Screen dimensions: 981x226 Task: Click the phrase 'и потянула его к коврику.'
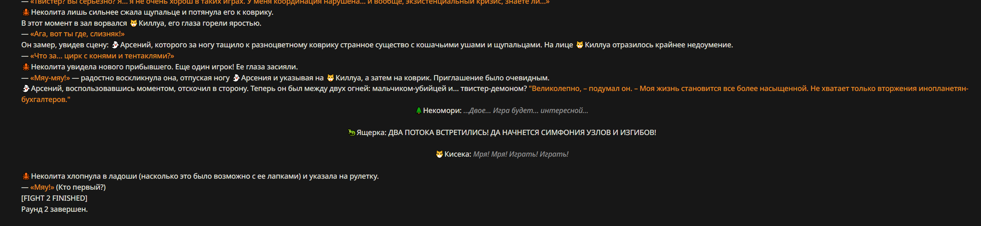click(228, 12)
